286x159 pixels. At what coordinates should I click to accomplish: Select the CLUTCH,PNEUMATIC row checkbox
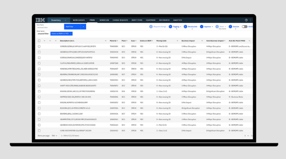[39, 63]
